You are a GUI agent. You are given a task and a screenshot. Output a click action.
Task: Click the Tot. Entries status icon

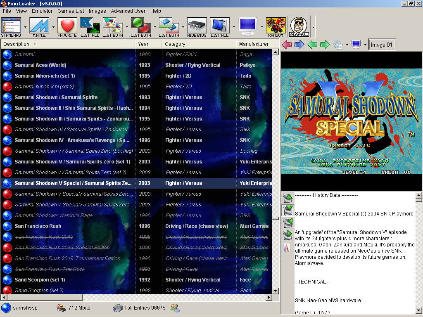(118, 308)
